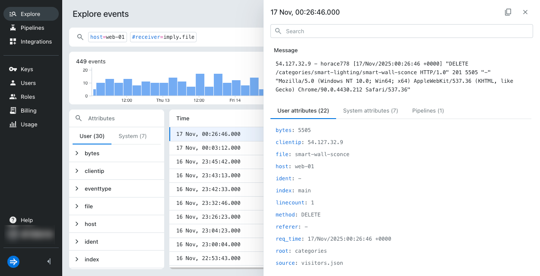Click the event detail Search field
This screenshot has height=276, width=540.
pyautogui.click(x=402, y=31)
